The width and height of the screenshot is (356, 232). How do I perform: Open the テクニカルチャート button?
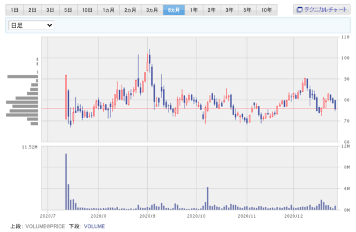[322, 9]
